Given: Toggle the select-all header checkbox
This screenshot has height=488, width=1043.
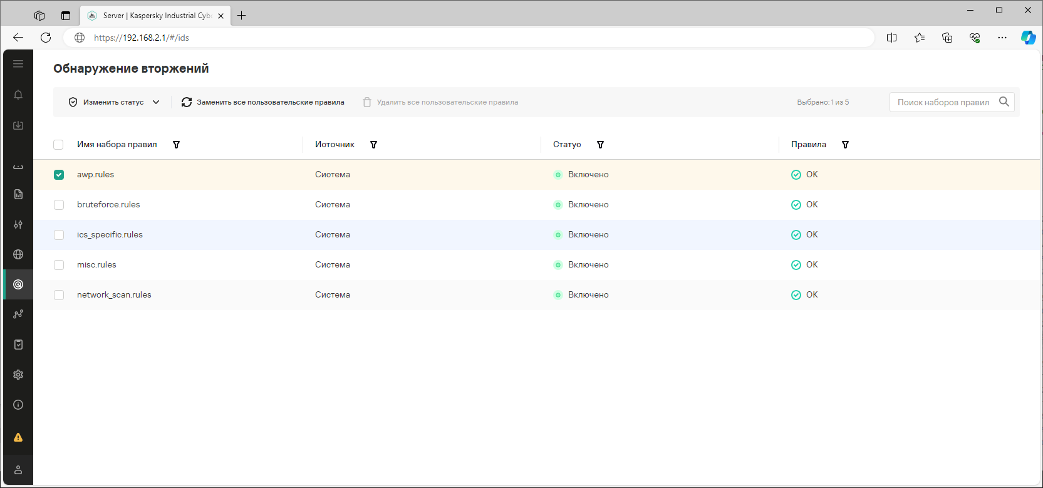Looking at the screenshot, I should [x=58, y=145].
